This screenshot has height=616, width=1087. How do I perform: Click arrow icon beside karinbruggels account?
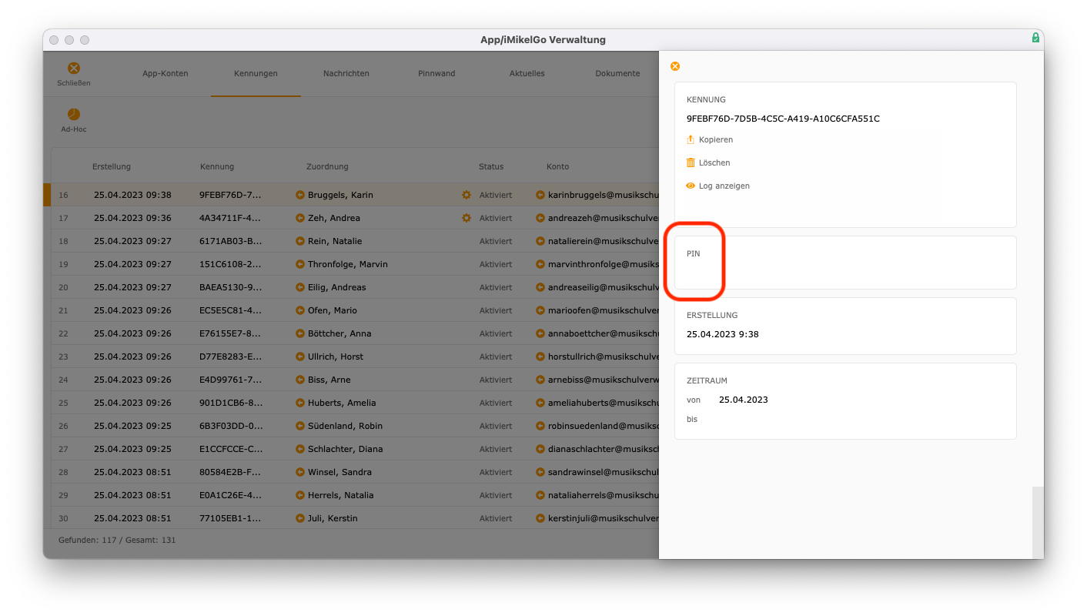(x=540, y=195)
